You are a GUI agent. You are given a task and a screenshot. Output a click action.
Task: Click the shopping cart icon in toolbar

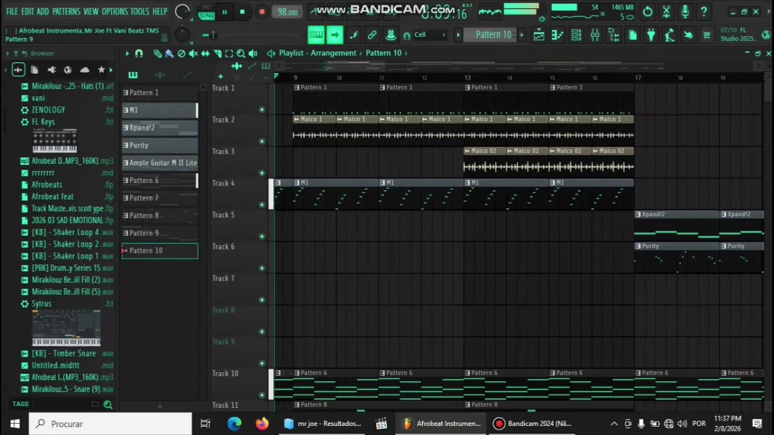(706, 35)
